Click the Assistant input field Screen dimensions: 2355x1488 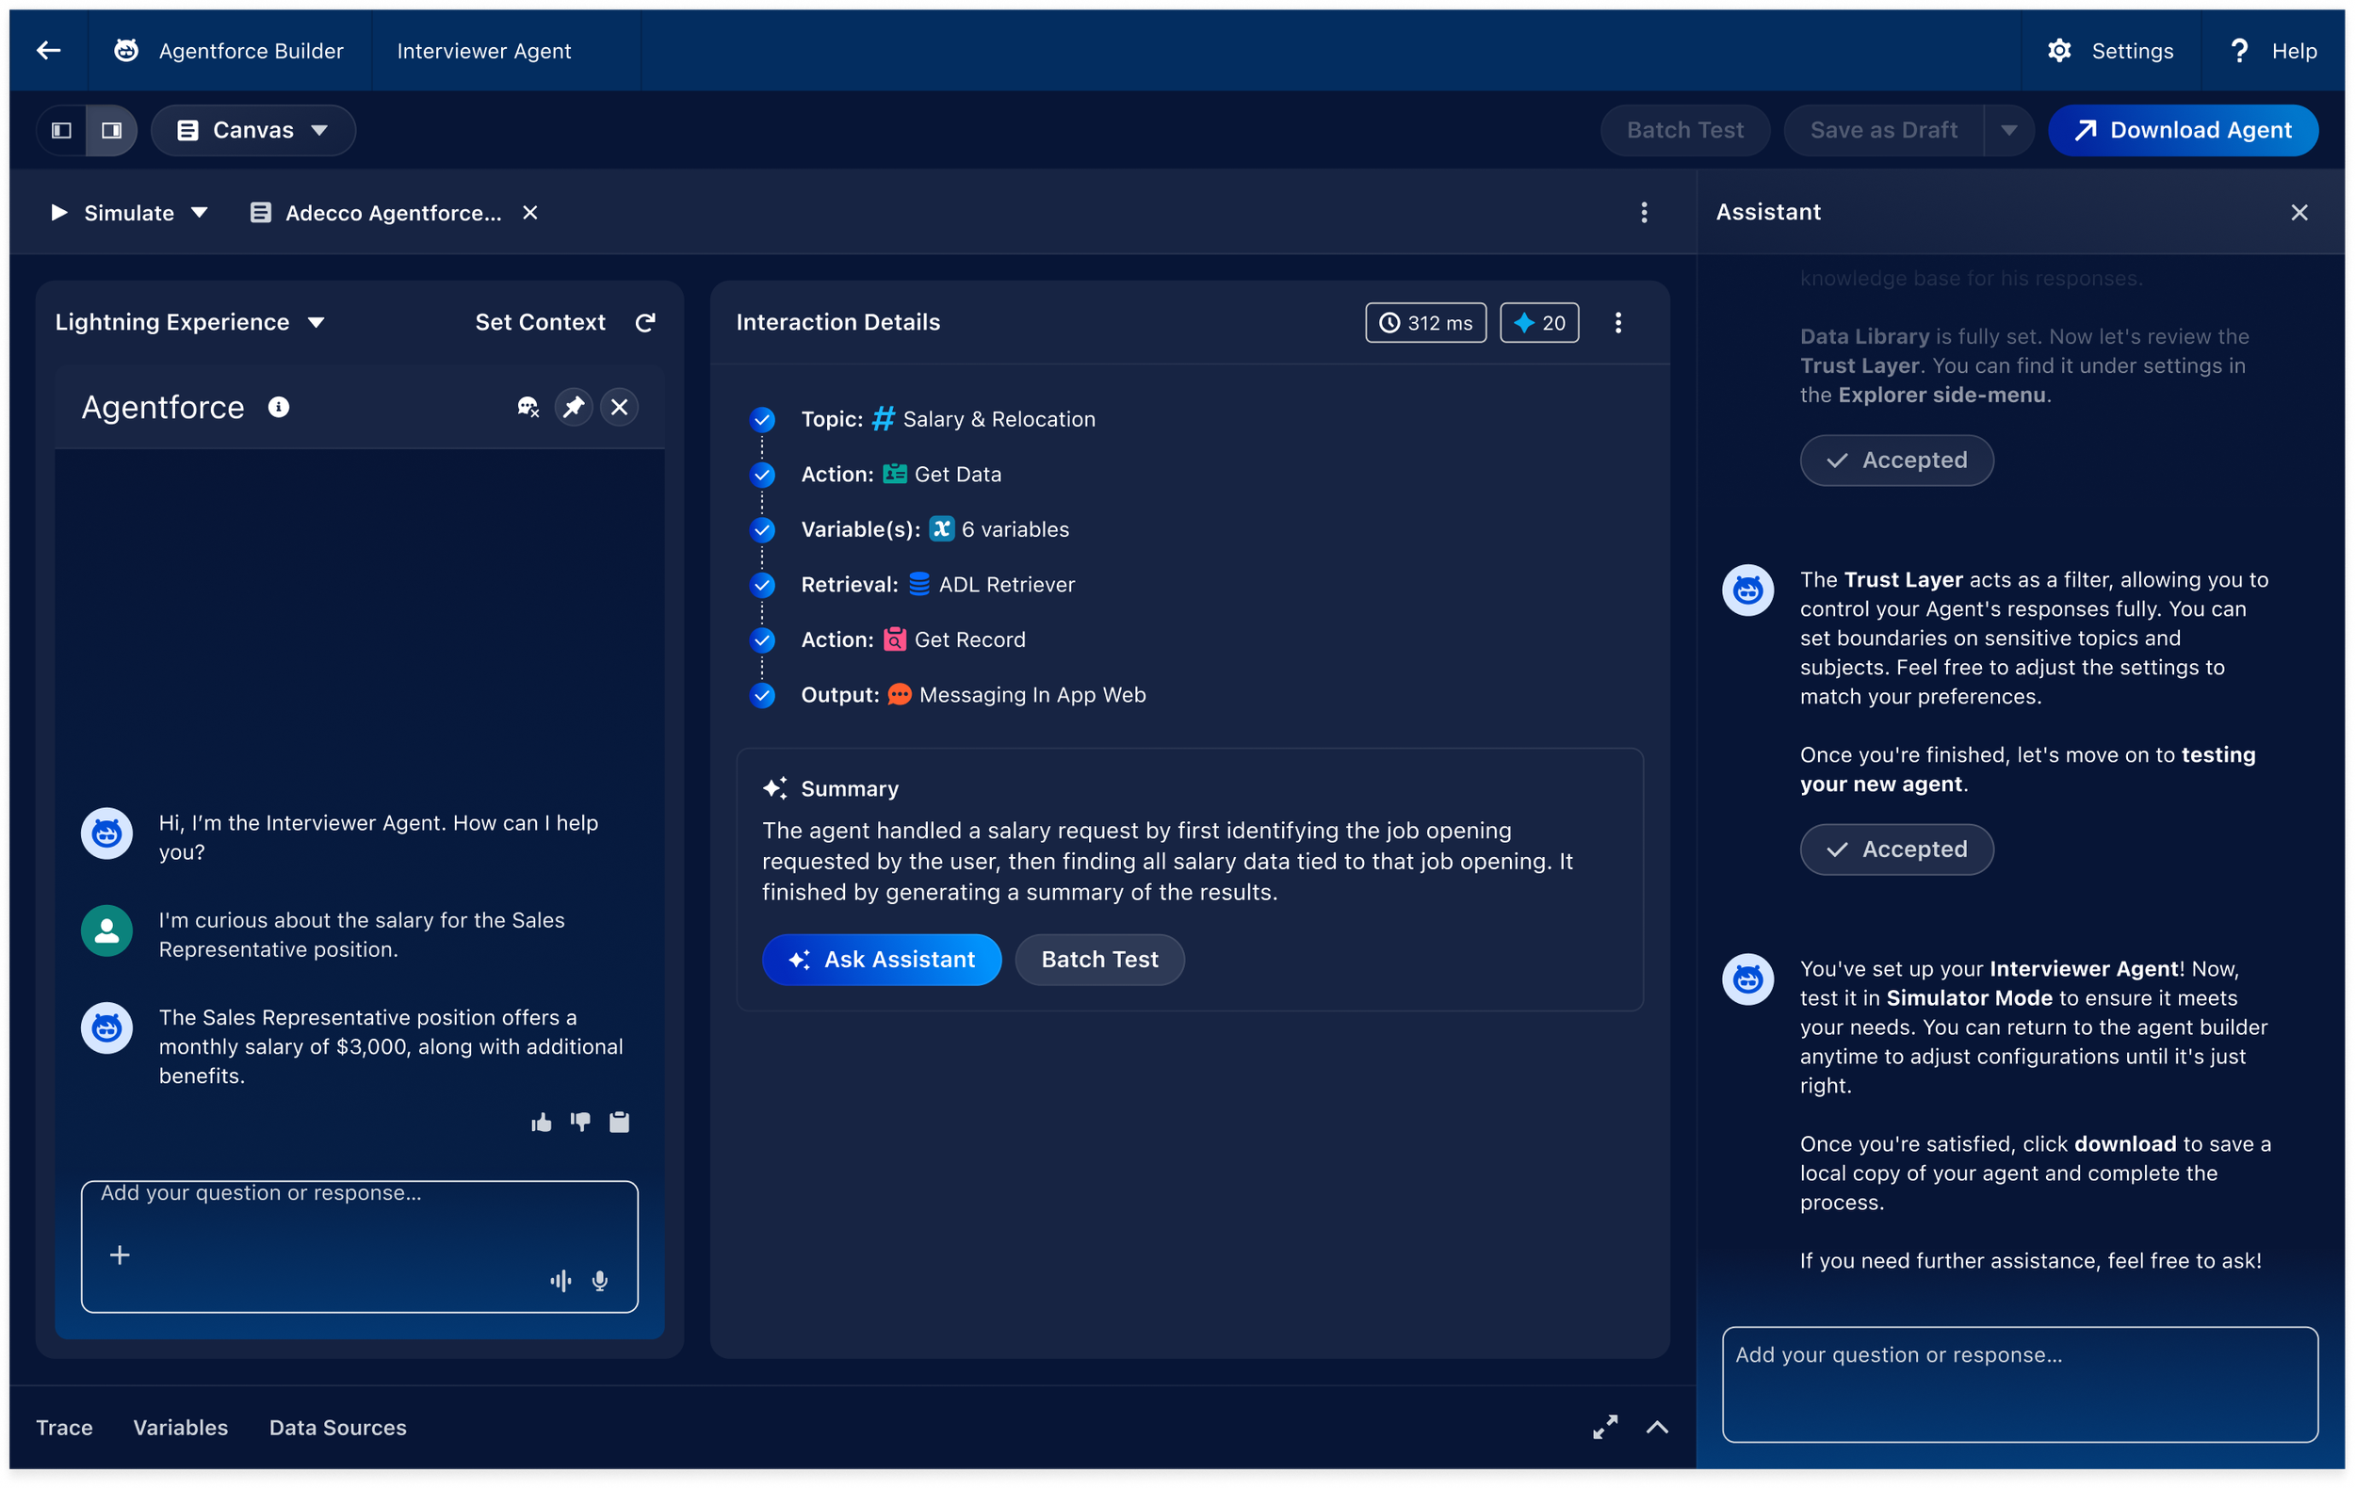[x=2020, y=1383]
